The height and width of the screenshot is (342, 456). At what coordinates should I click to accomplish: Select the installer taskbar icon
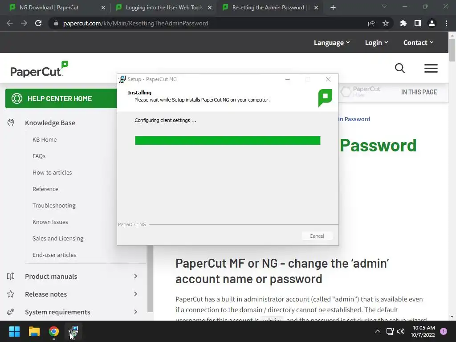tap(73, 331)
